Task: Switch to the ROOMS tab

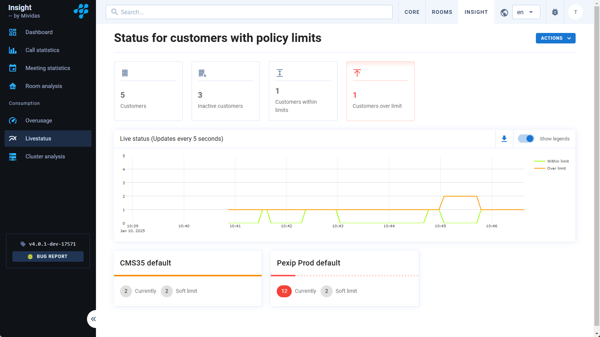Action: [442, 12]
